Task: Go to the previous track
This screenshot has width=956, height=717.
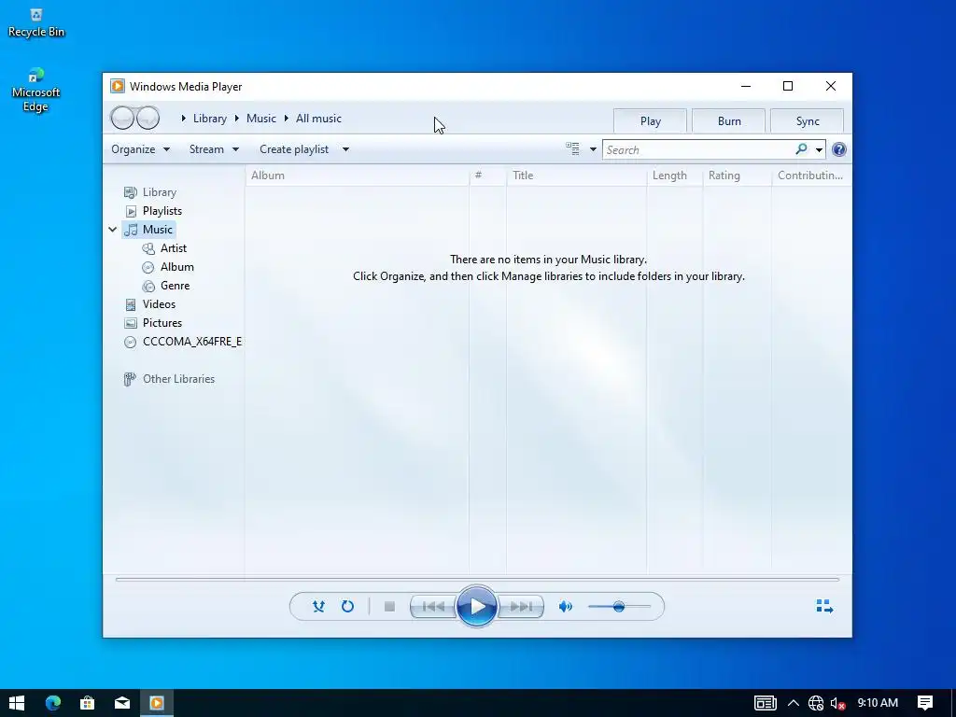Action: [x=433, y=606]
